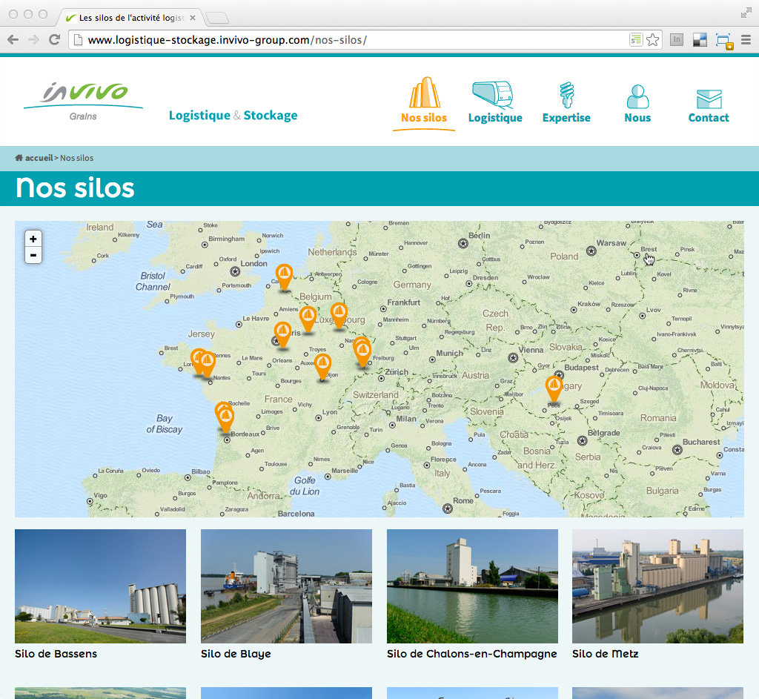Select the silo marker in Hungary near Pécs
Viewport: 759px width, 699px height.
[554, 388]
